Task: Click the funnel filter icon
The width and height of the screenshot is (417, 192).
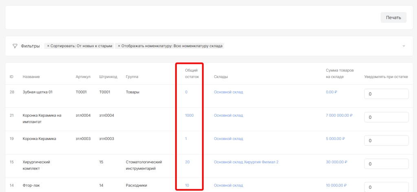Action: click(x=15, y=46)
